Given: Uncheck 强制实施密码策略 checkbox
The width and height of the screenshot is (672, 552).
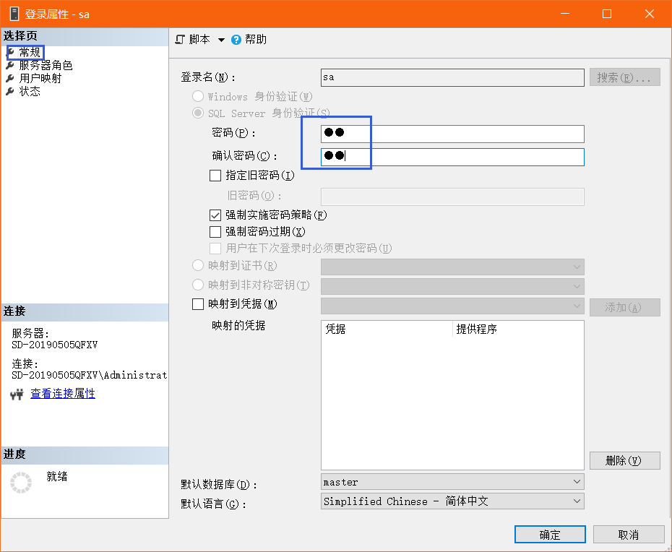Looking at the screenshot, I should click(215, 215).
